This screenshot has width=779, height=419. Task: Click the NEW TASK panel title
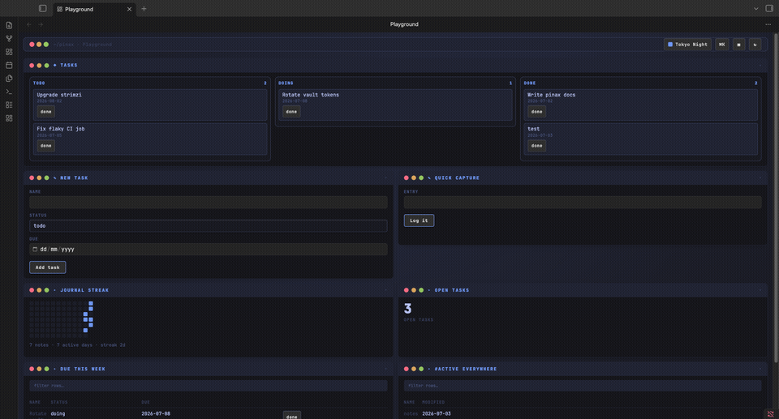74,178
